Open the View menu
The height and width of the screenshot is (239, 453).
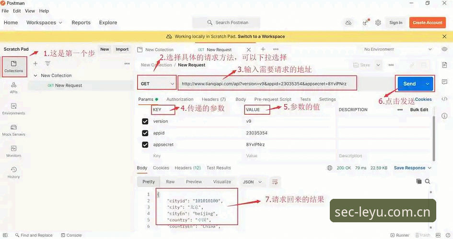click(x=30, y=11)
